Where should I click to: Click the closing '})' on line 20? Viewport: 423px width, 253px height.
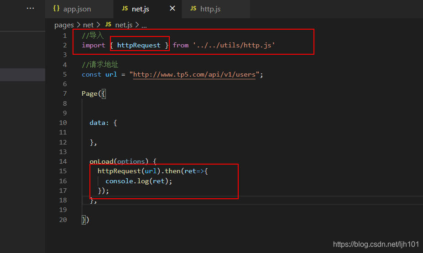[x=85, y=220]
